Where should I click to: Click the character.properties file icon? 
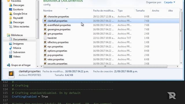coord(45,16)
